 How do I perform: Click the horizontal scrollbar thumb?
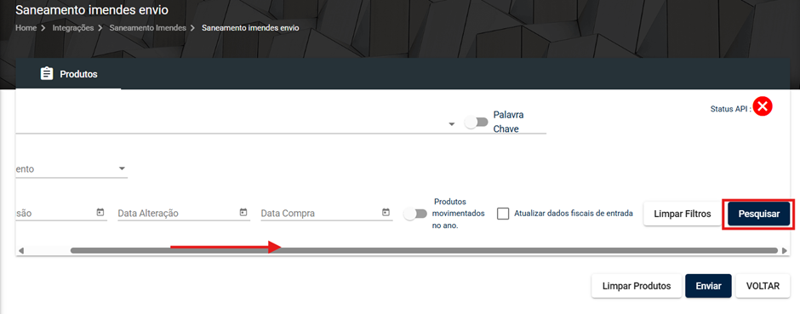point(424,250)
